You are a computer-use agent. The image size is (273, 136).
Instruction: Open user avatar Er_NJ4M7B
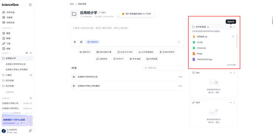click(x=4, y=131)
